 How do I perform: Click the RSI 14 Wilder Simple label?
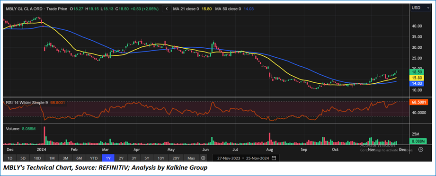(x=27, y=103)
